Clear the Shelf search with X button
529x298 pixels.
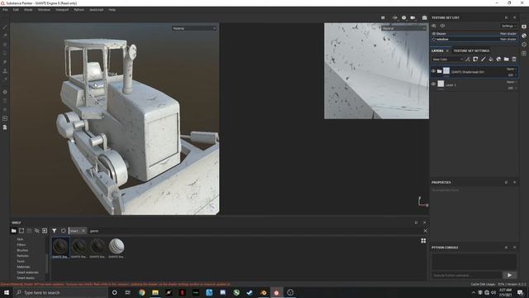425,231
